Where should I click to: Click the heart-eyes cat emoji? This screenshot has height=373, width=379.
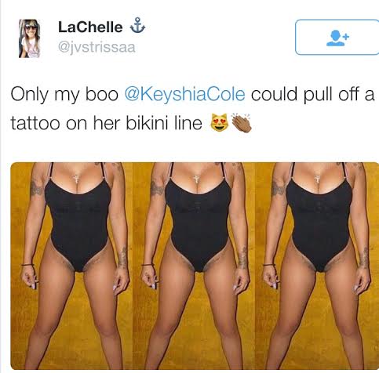click(220, 122)
